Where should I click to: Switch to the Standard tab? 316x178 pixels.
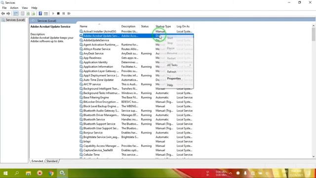coord(52,161)
